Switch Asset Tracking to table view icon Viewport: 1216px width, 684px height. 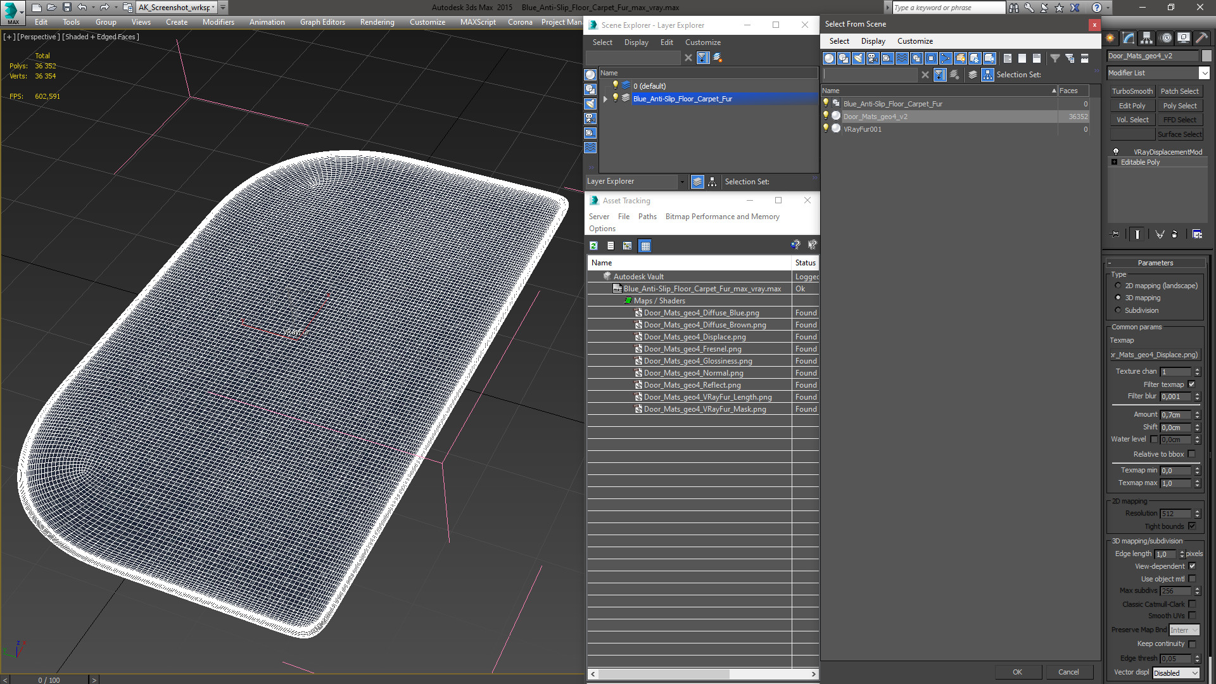pos(645,246)
